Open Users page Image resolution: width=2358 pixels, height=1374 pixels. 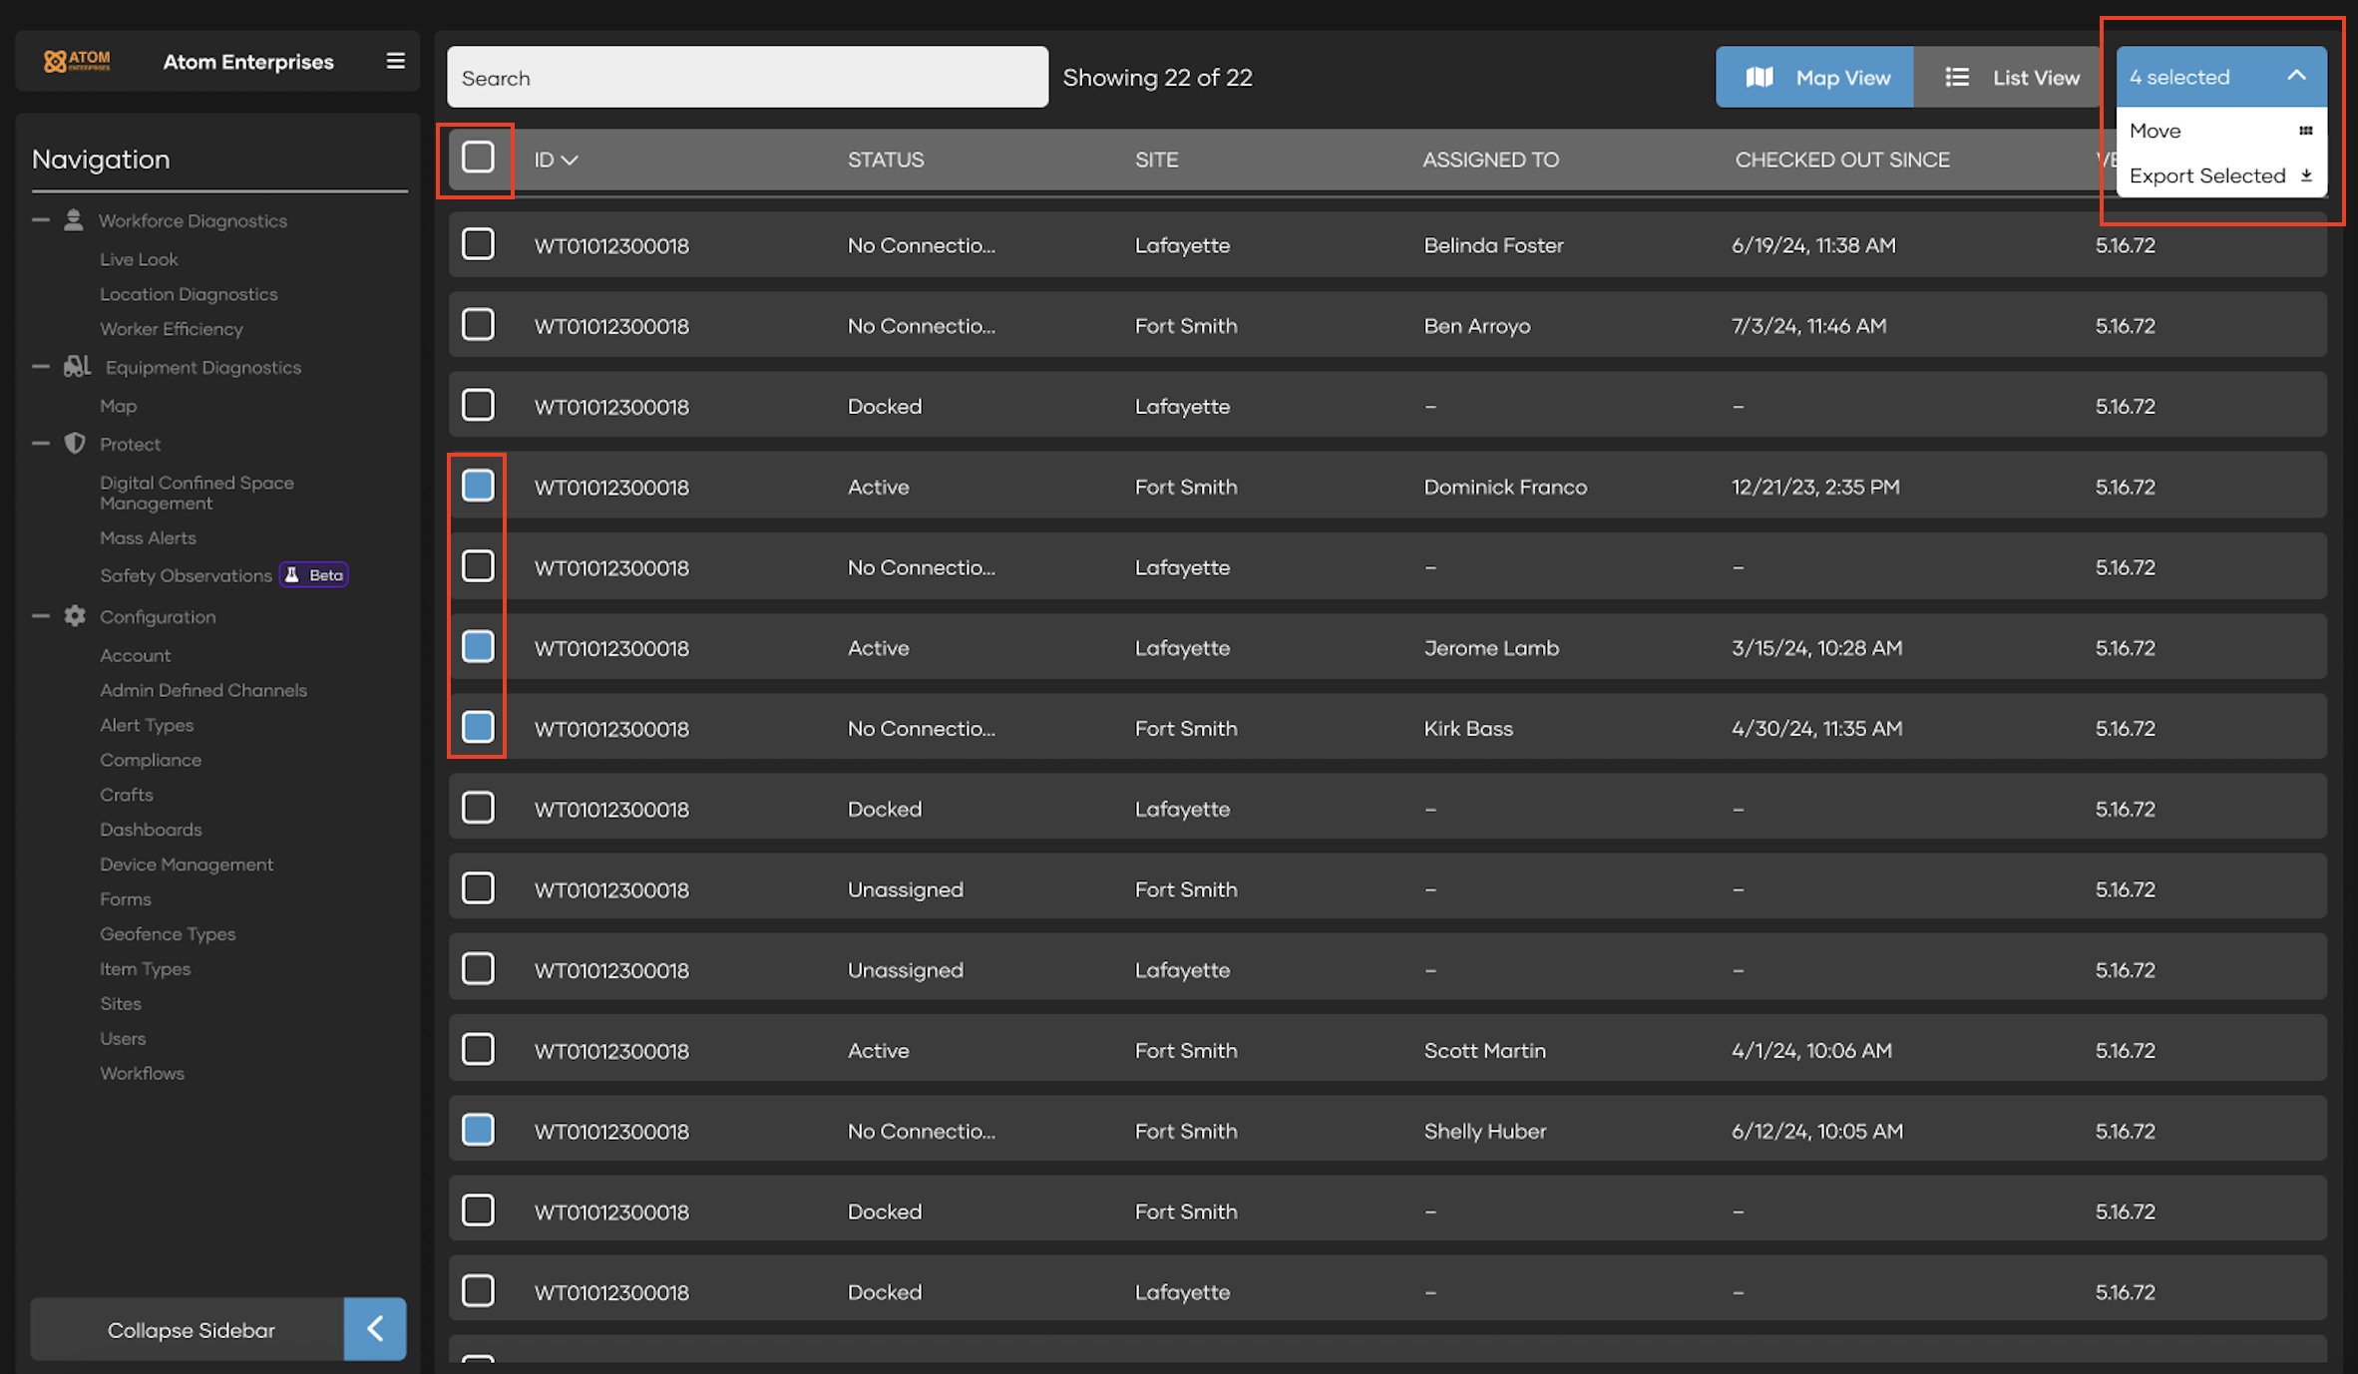[123, 1039]
